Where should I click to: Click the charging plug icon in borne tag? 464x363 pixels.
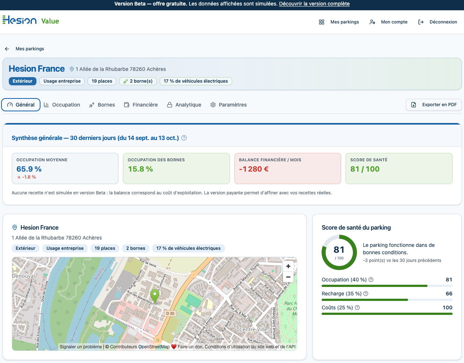pos(125,82)
